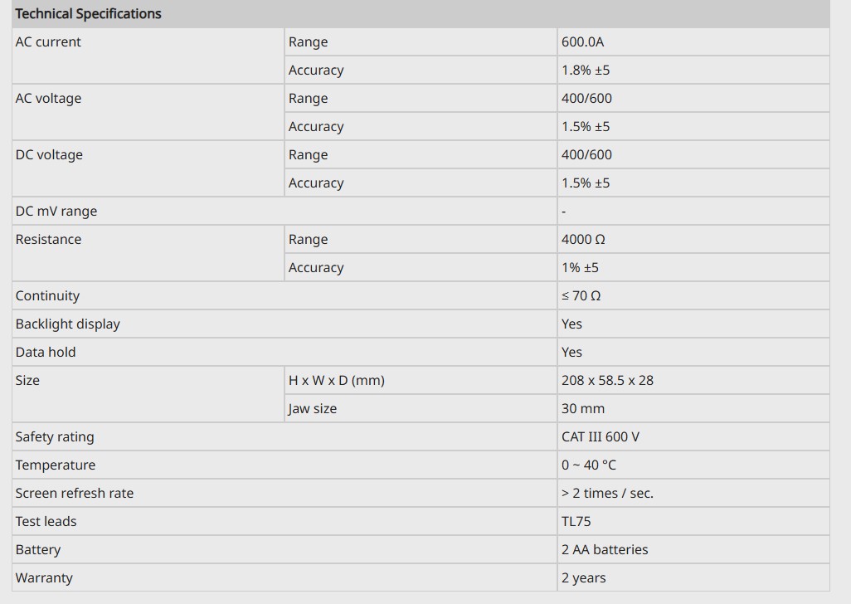Click the AC voltage row label
This screenshot has width=851, height=604.
point(48,99)
